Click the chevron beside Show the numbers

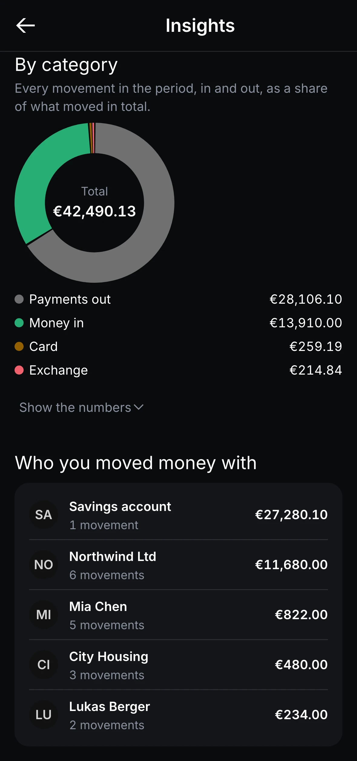click(x=139, y=407)
